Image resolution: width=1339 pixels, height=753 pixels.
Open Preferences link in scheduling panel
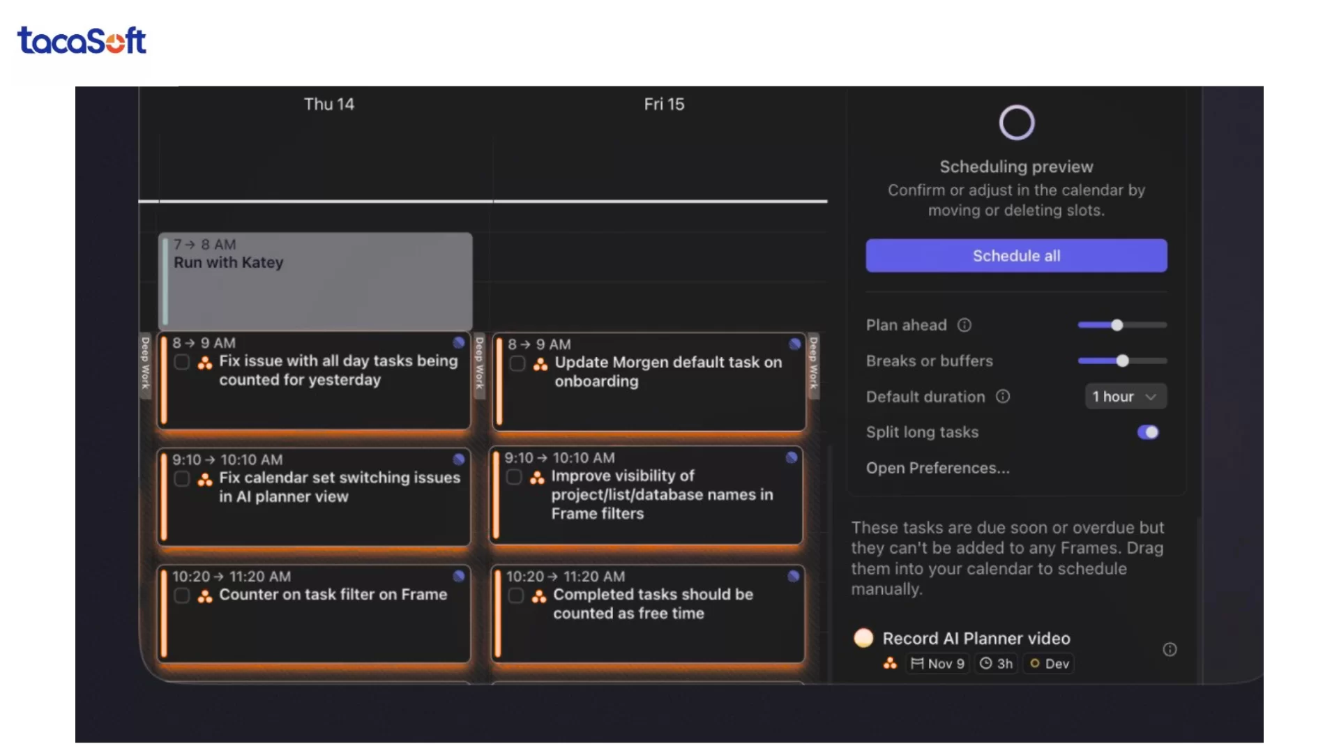pos(937,468)
